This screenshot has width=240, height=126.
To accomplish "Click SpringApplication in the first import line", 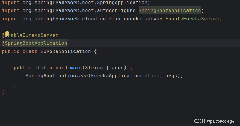I will [x=122, y=3].
